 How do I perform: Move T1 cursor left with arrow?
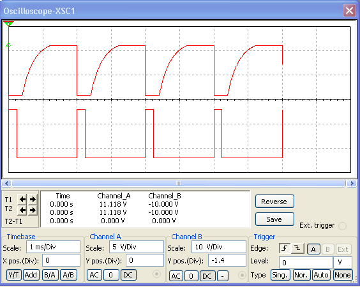(x=22, y=199)
